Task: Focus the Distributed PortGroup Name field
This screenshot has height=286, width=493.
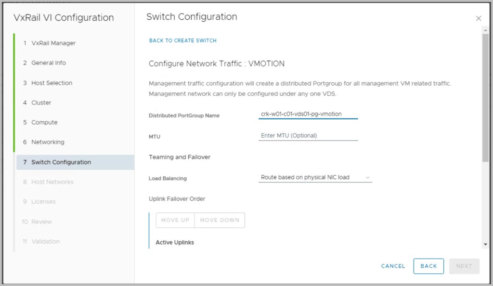Action: coord(308,115)
